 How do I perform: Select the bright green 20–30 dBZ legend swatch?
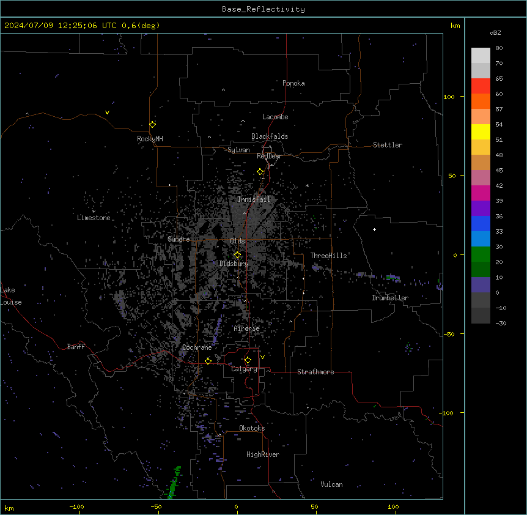pos(481,254)
